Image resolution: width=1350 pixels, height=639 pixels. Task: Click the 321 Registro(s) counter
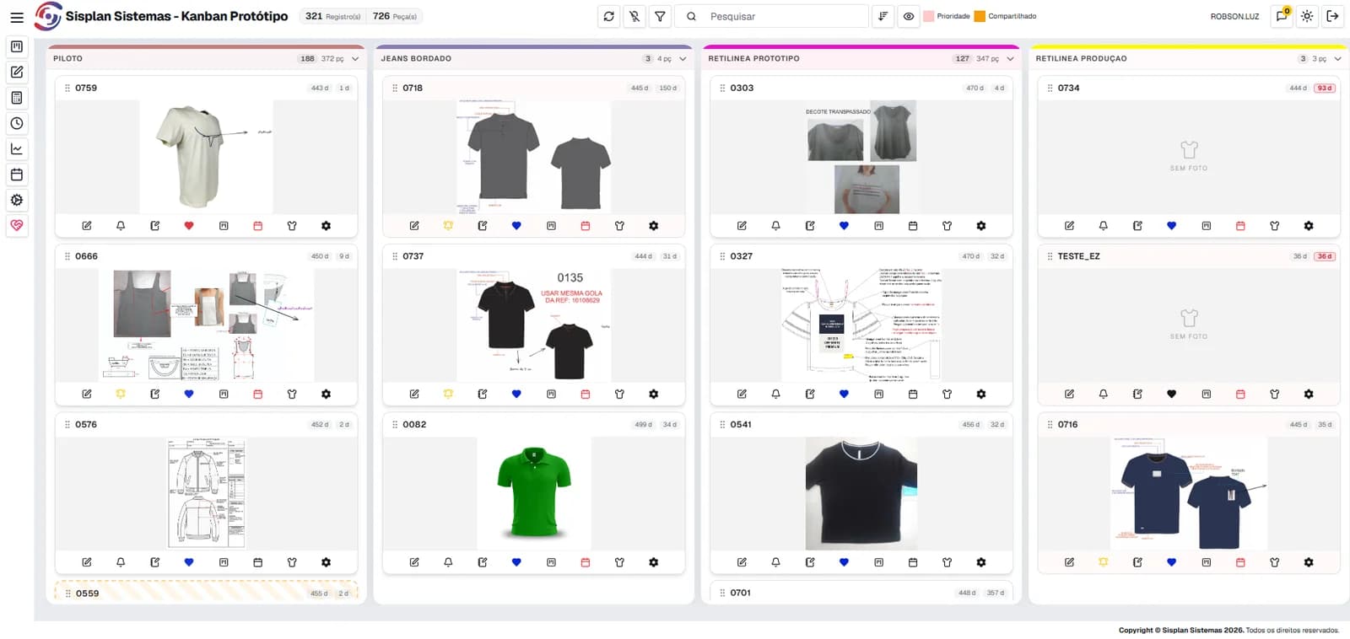click(x=332, y=16)
